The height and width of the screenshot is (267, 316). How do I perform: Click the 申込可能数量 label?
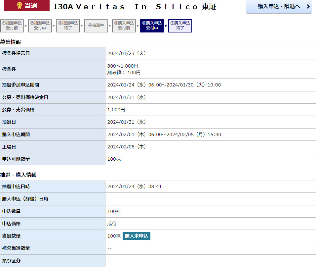click(x=16, y=159)
